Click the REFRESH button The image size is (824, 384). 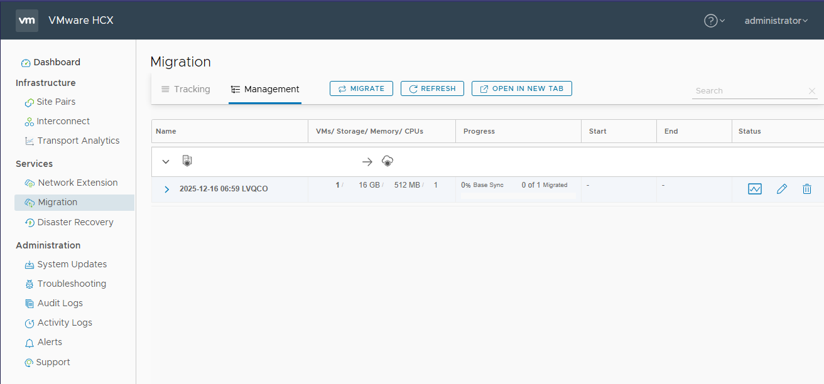(x=432, y=88)
